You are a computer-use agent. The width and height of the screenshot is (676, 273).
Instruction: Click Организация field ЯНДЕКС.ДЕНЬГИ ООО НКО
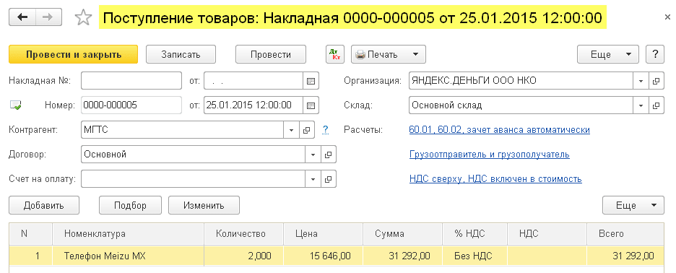tap(521, 81)
